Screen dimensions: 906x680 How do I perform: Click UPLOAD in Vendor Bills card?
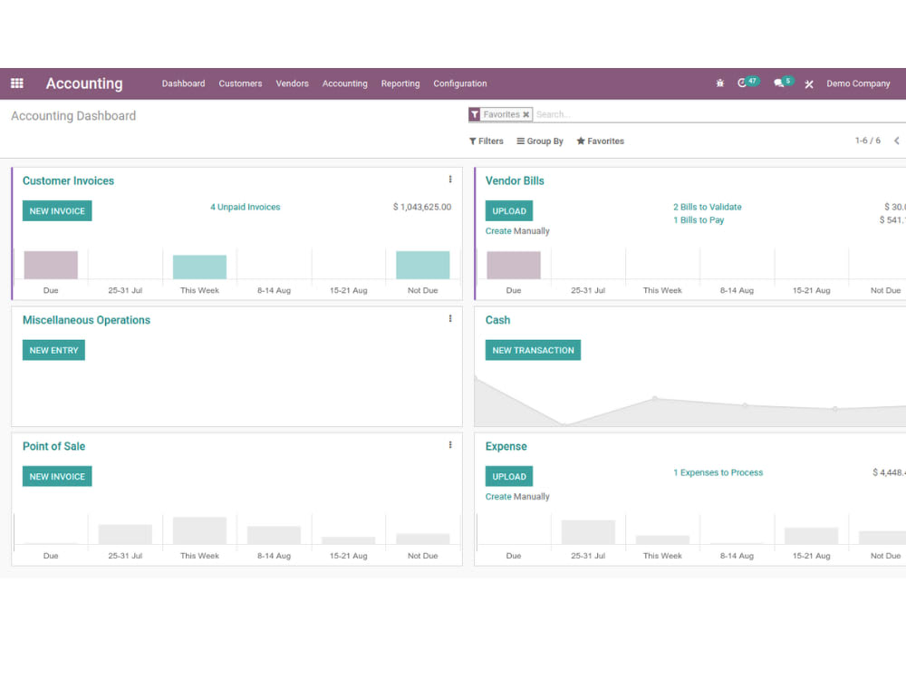pyautogui.click(x=509, y=211)
